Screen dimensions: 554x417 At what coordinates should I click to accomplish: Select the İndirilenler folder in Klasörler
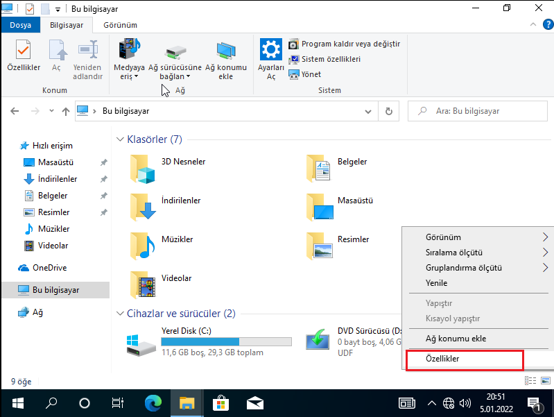165,207
